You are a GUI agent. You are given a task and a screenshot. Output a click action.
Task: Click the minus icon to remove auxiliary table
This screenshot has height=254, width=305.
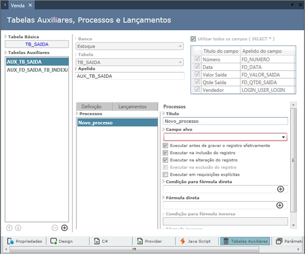[55, 228]
